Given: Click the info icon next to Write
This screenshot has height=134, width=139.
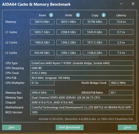Looking at the screenshot, I should (x=78, y=15).
